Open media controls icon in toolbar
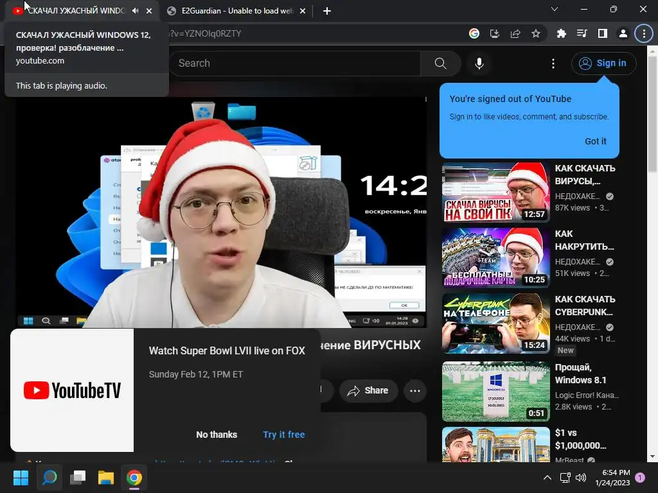This screenshot has width=658, height=493. click(x=582, y=33)
